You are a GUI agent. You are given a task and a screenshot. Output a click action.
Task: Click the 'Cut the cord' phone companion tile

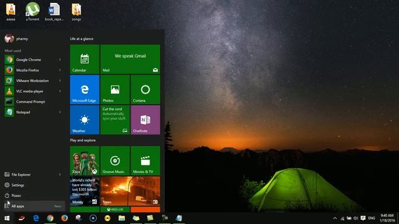pos(115,120)
